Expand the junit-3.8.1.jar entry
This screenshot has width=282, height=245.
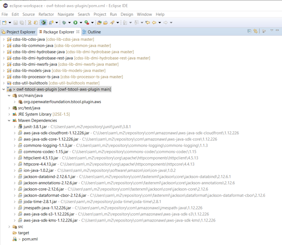click(x=15, y=127)
